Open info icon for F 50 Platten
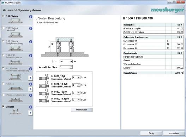The height and width of the screenshot is (137, 186). coord(31,17)
